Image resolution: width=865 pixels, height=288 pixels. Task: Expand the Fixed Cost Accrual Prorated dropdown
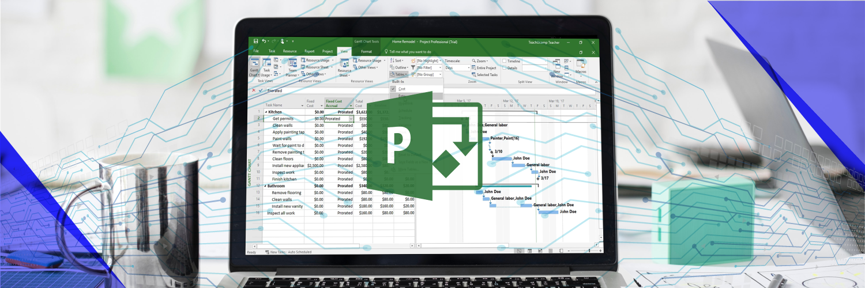click(351, 119)
